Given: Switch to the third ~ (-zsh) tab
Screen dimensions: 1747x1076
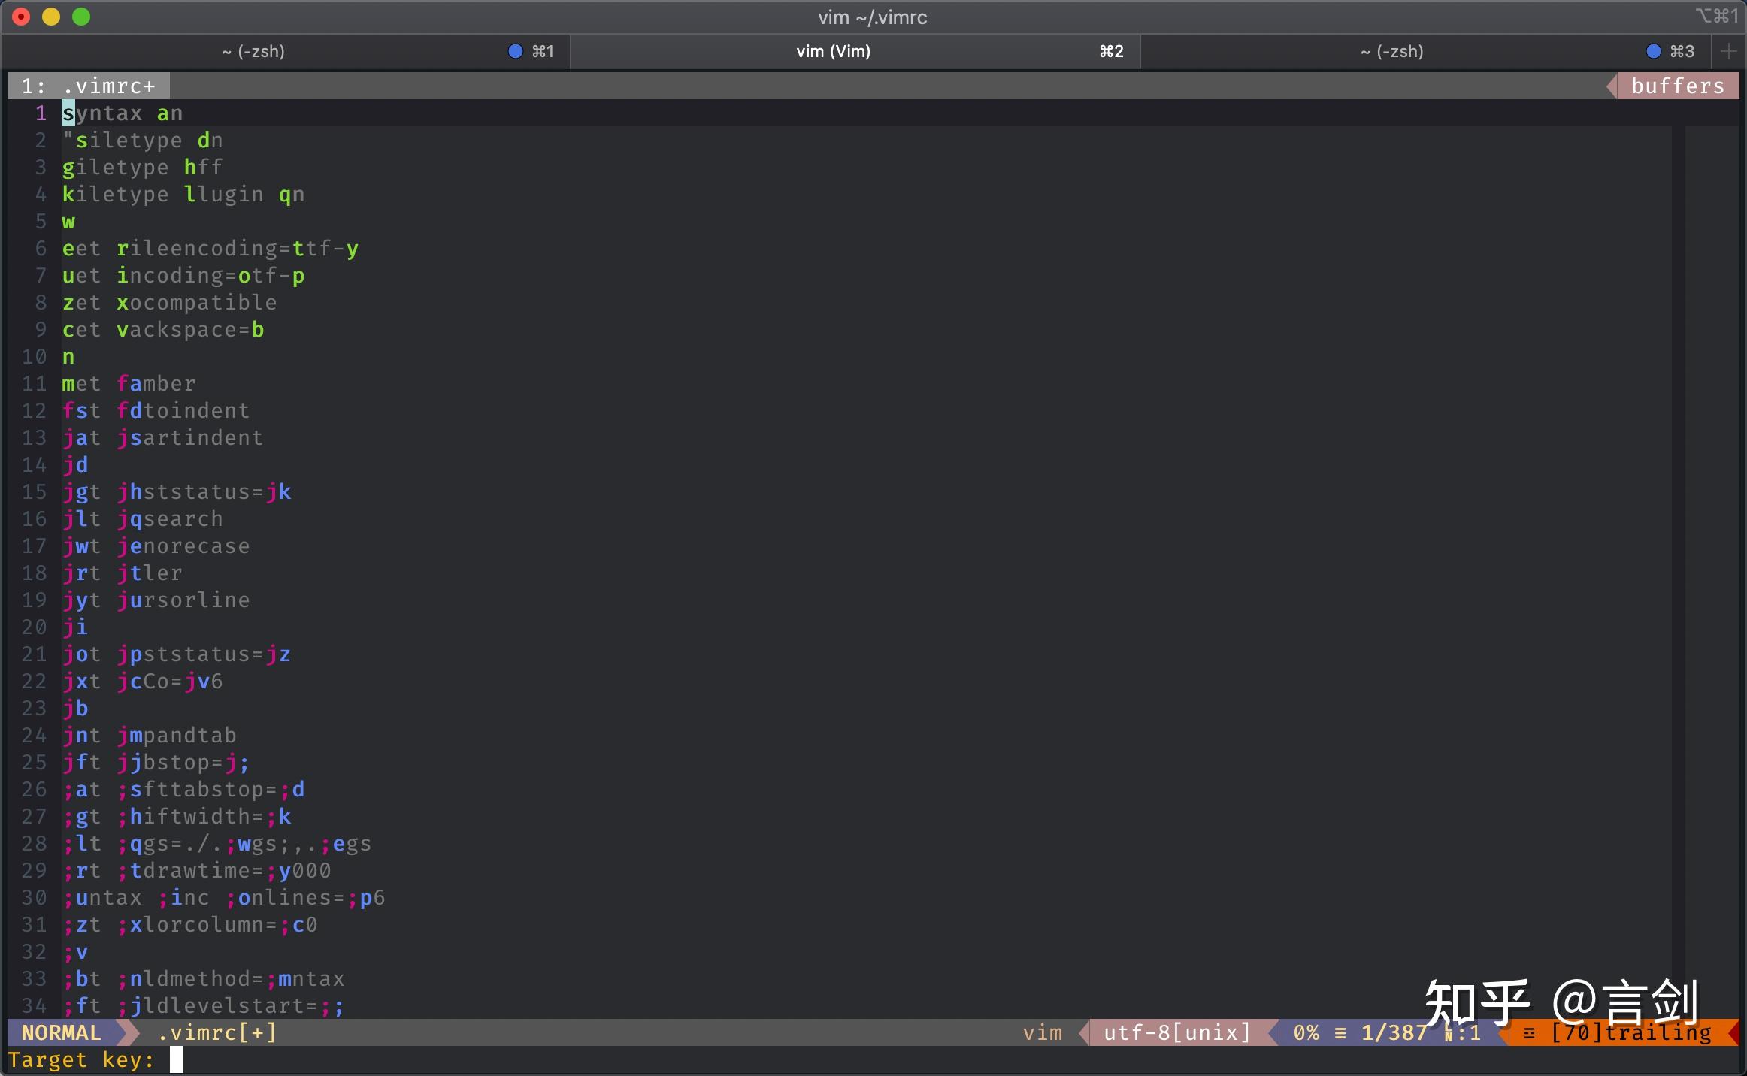Looking at the screenshot, I should click(1391, 51).
